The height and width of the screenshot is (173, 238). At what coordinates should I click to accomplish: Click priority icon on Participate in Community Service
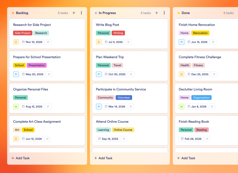click(99, 107)
